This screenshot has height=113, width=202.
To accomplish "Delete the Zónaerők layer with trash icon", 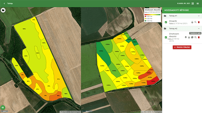I will [x=199, y=22].
